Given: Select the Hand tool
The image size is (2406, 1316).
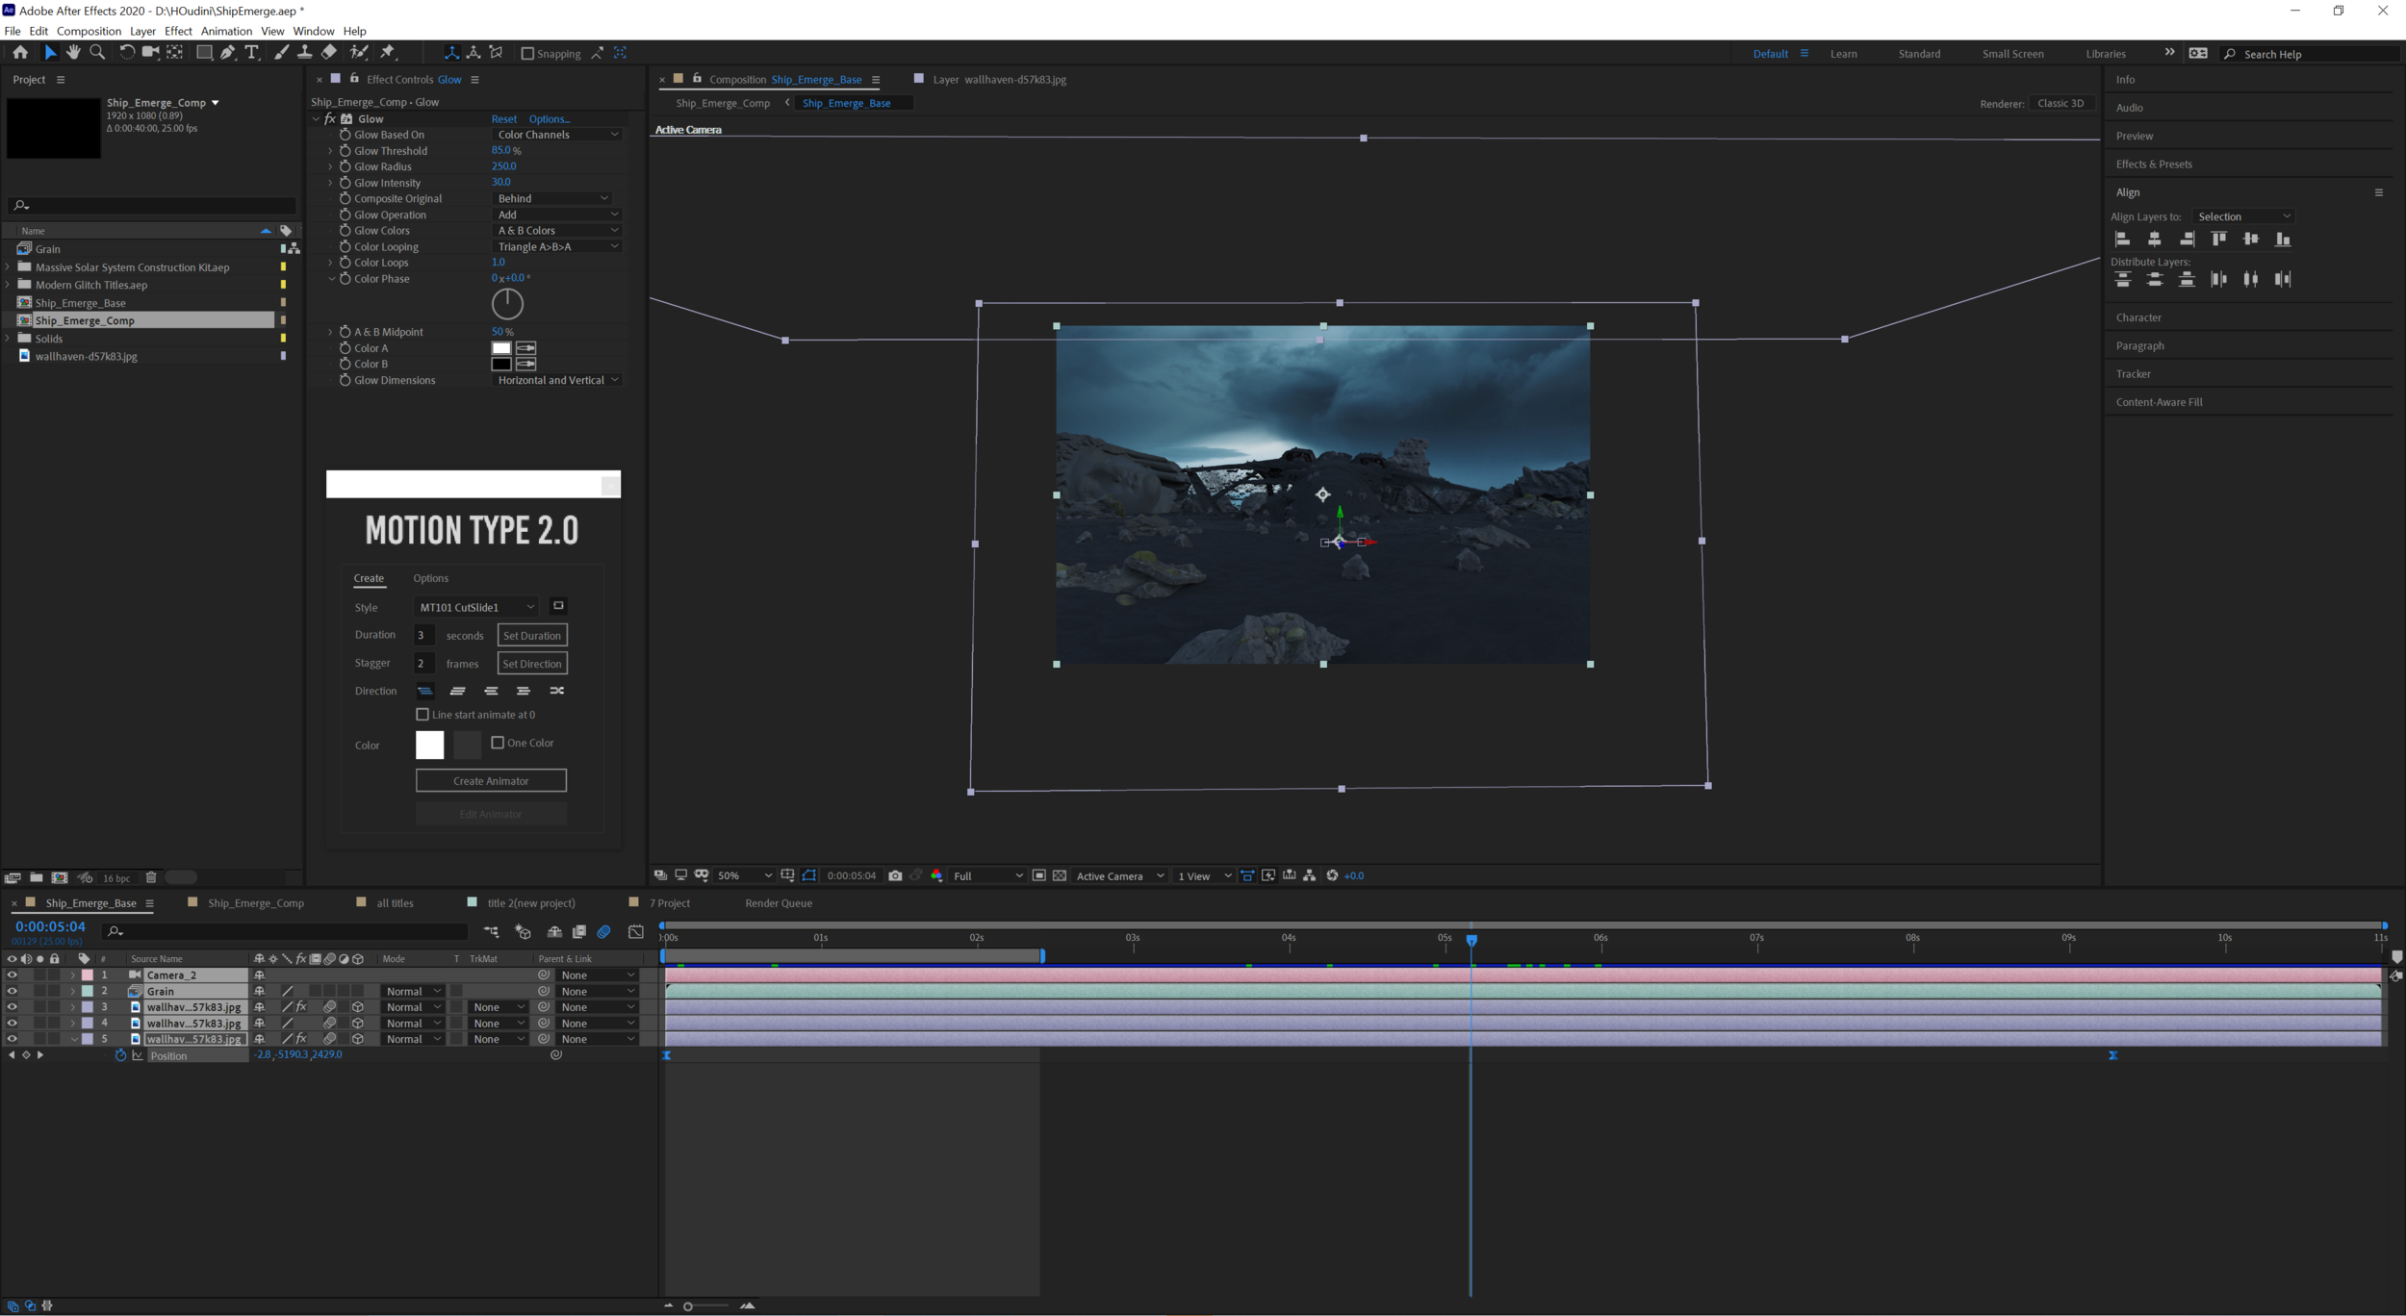Looking at the screenshot, I should (x=73, y=53).
